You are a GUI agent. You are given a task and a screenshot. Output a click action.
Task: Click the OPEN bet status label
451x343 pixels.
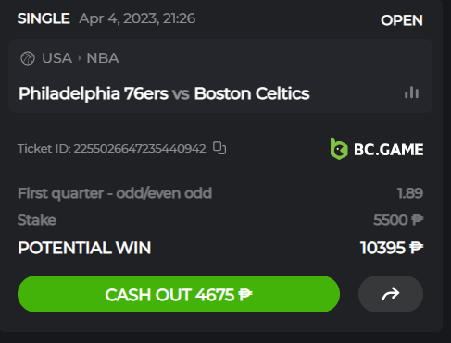pos(402,20)
